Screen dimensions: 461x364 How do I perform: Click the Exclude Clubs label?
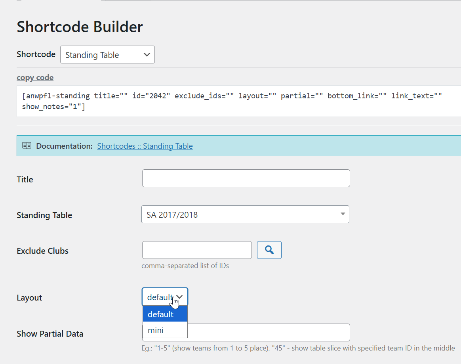pos(43,251)
